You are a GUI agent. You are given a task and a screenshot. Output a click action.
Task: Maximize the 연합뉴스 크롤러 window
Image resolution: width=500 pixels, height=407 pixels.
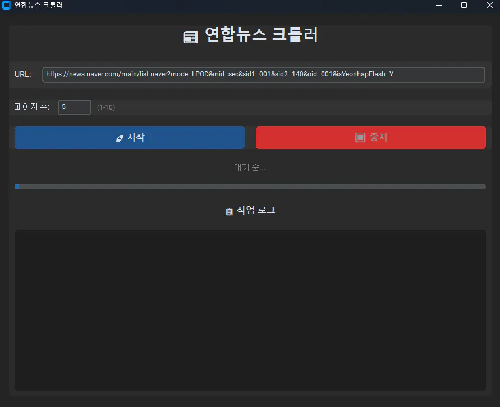(x=464, y=5)
